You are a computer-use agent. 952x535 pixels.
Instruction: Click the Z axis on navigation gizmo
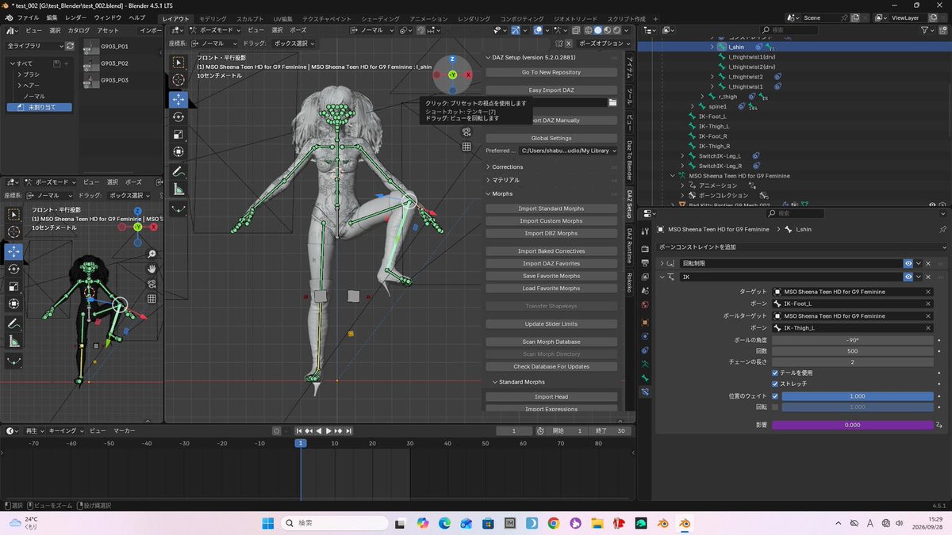pyautogui.click(x=452, y=59)
